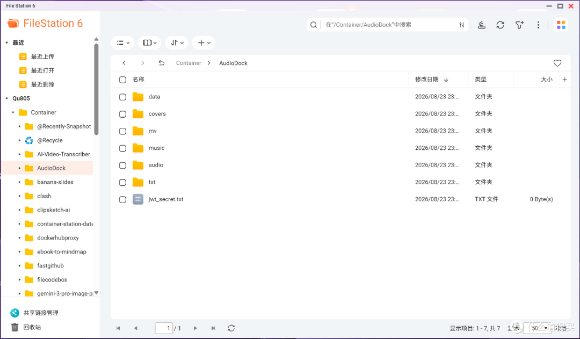This screenshot has height=339, width=580.
Task: Collapse the Container folder node
Action: tap(13, 112)
